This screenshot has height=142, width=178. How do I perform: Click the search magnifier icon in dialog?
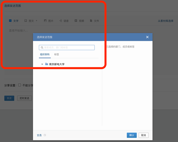(x=42, y=48)
